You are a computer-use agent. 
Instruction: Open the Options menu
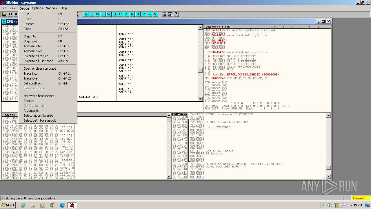(x=37, y=8)
